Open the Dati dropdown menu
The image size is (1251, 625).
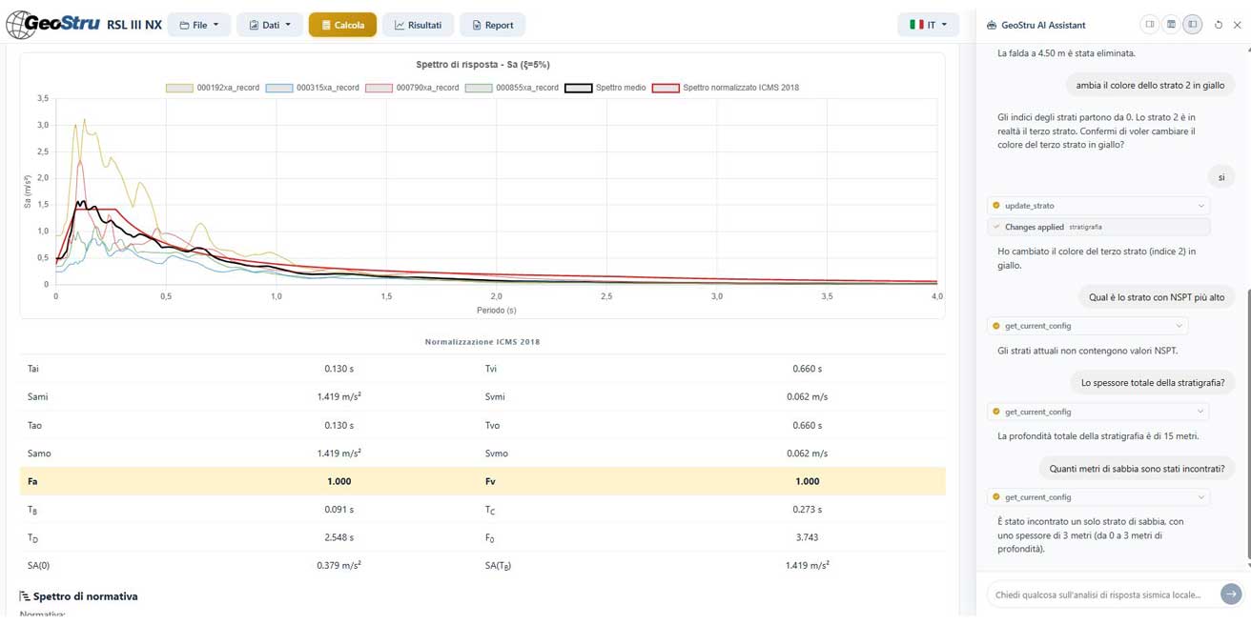coord(270,25)
